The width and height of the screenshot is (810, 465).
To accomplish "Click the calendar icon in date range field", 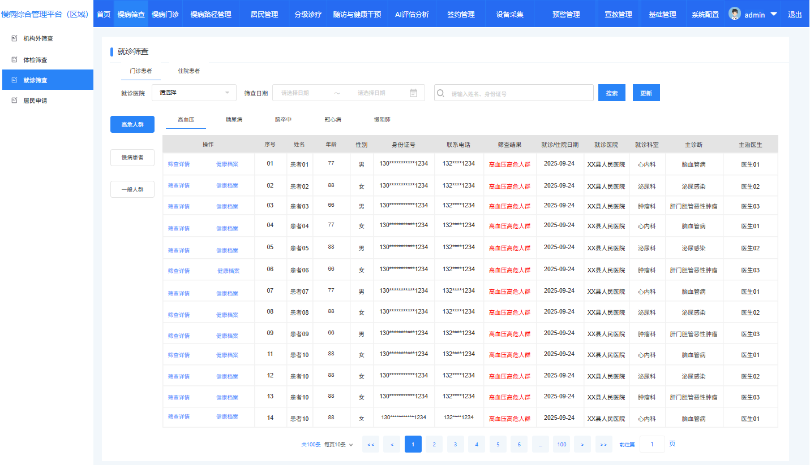I will [413, 93].
